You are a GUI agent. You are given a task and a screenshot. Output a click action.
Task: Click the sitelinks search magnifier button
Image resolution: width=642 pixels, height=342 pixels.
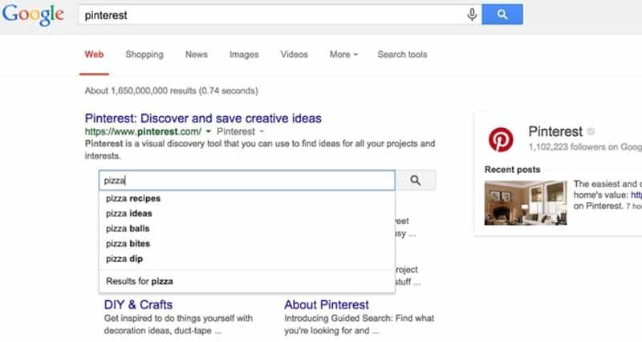[416, 181]
